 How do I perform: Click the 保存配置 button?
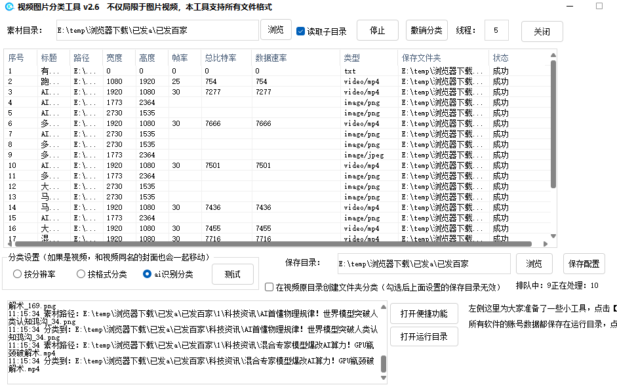(x=584, y=264)
